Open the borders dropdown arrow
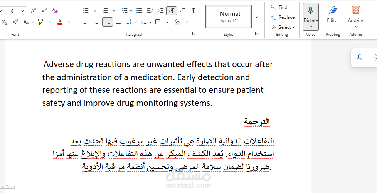The height and width of the screenshot is (193, 377). click(x=167, y=22)
